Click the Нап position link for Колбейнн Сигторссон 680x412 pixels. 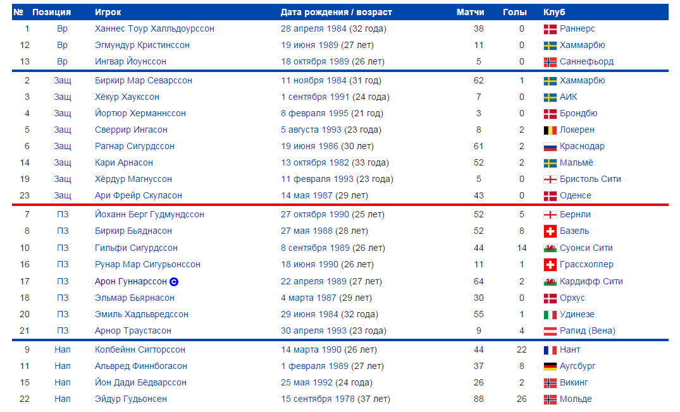click(63, 349)
